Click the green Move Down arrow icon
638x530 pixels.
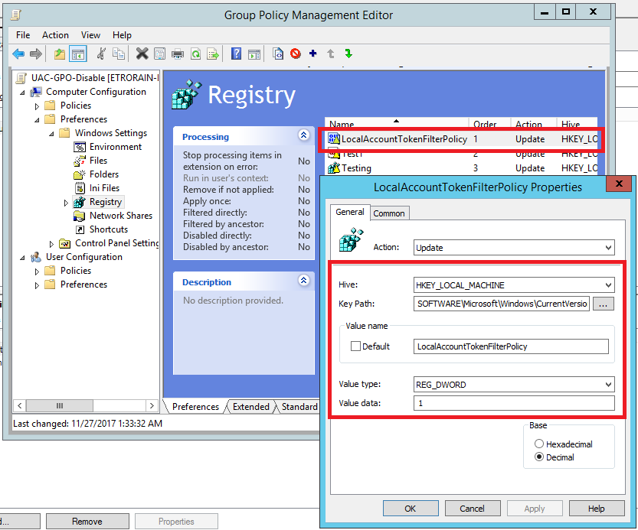click(348, 54)
